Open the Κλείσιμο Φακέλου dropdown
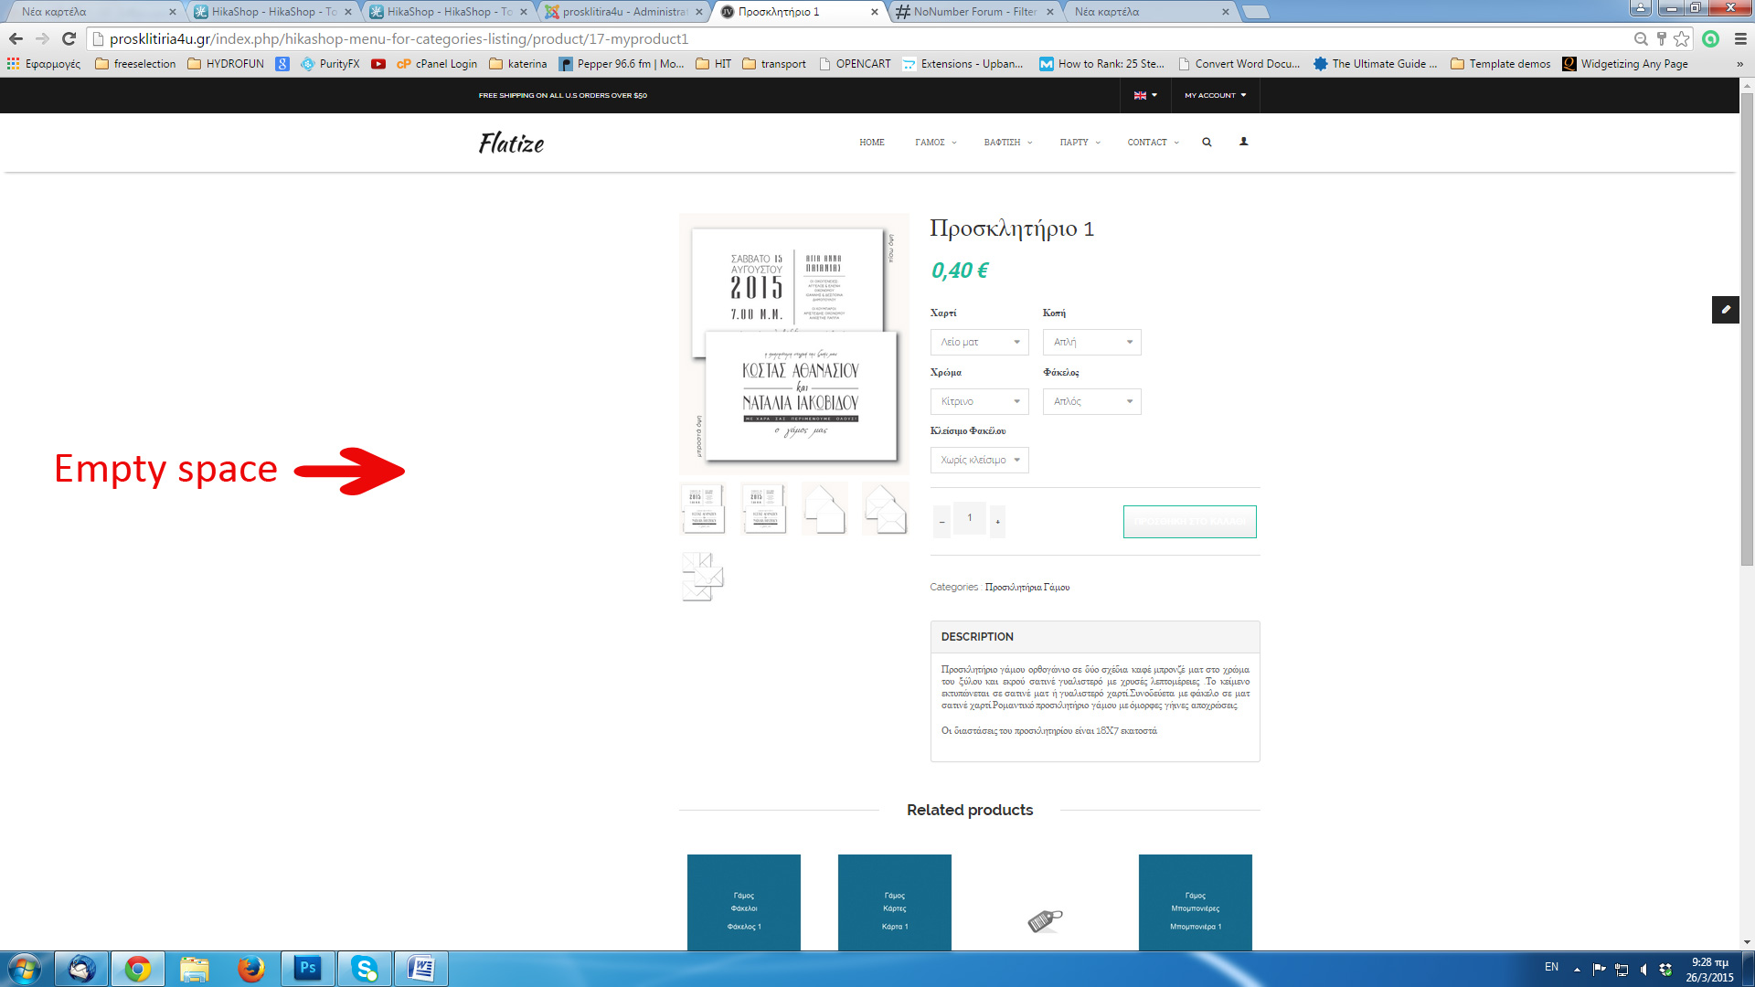This screenshot has width=1755, height=987. click(x=979, y=460)
